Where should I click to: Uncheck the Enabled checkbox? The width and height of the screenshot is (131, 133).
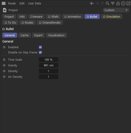(x=40, y=47)
